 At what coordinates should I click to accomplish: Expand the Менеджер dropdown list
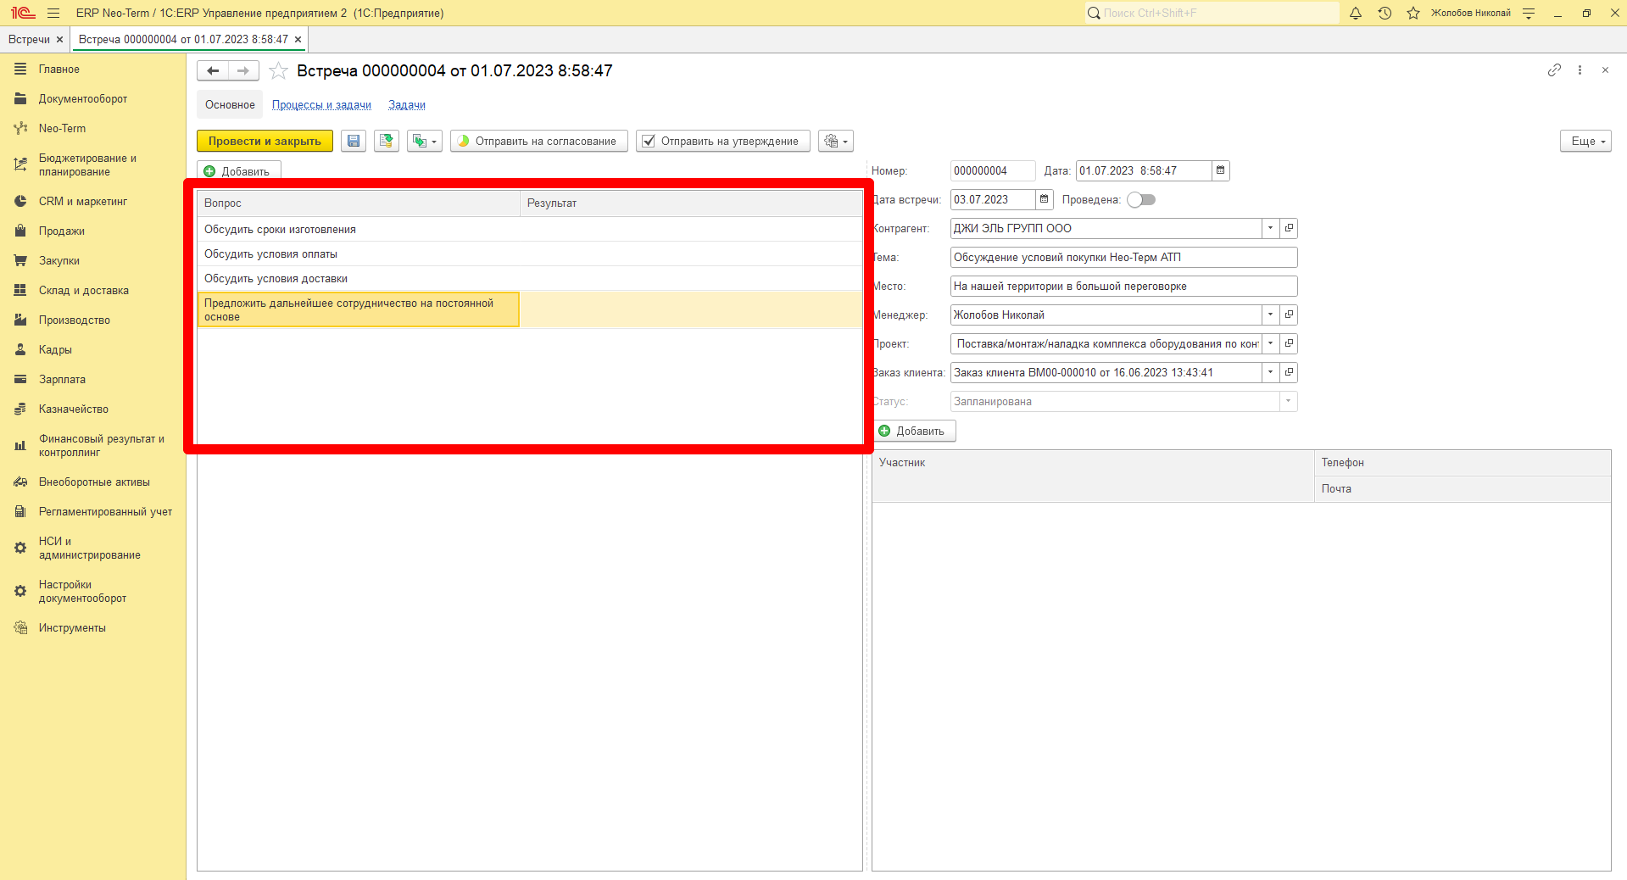coord(1270,315)
